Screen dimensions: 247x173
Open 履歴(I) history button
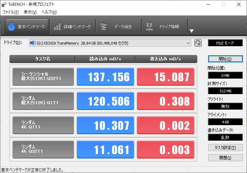tap(225, 158)
